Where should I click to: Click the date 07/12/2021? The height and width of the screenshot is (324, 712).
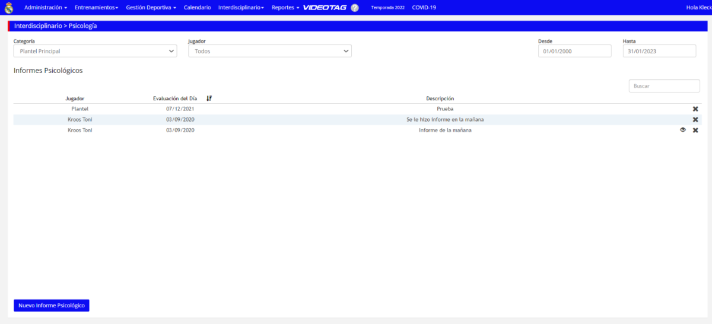(180, 109)
